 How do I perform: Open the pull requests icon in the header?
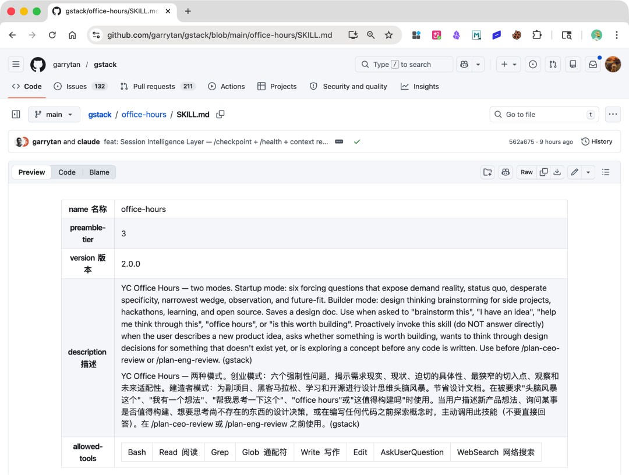(553, 64)
